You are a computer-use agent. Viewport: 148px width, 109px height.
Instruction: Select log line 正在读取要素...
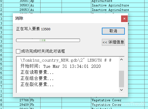click(x=37, y=72)
